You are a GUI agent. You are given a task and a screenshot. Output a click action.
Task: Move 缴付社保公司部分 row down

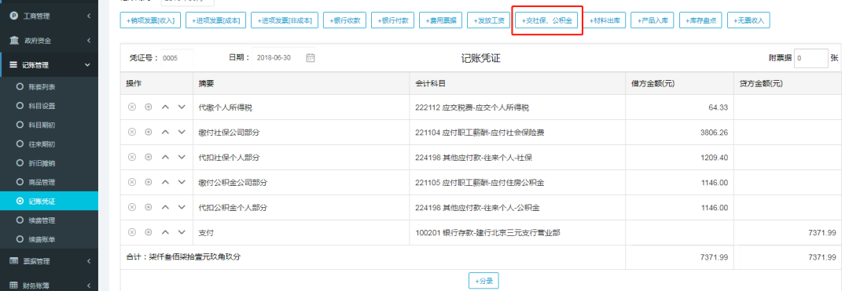coord(182,133)
